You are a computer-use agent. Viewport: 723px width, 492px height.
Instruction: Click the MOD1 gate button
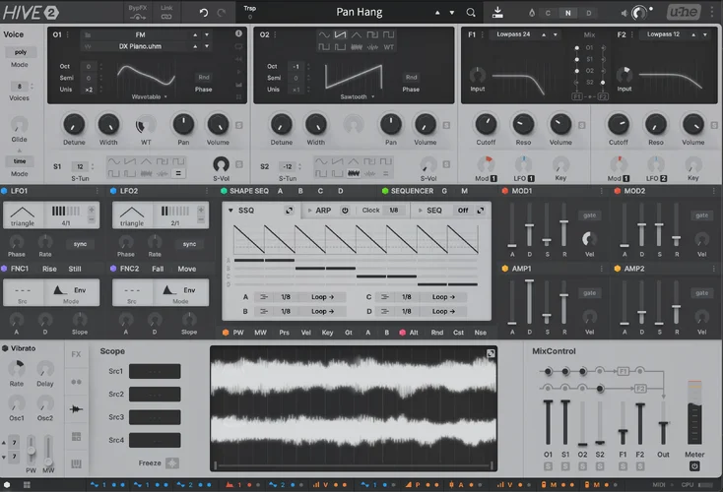pyautogui.click(x=589, y=215)
